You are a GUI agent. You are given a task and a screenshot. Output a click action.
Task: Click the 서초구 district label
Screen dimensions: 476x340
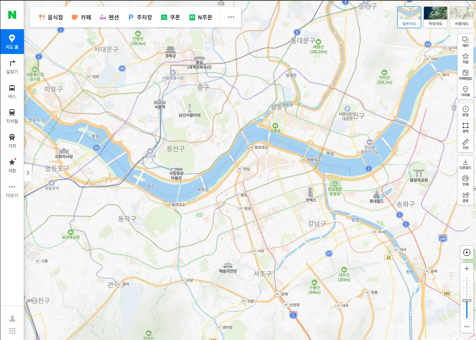pos(262,274)
